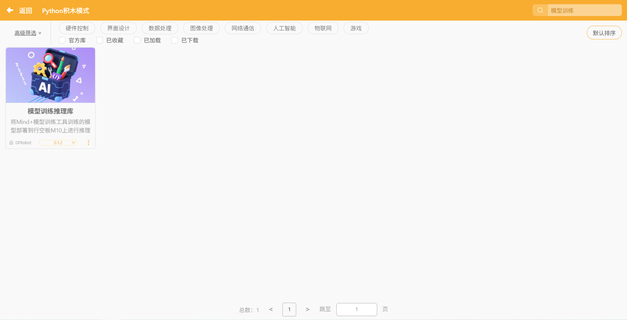Click the 跳至 page number input field
627x320 pixels.
tap(356, 309)
